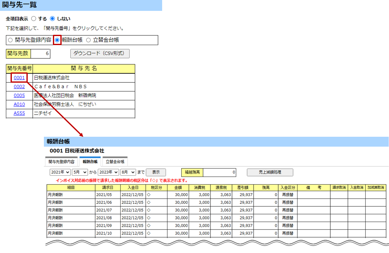Switch to the 立替金台帳 tab

click(115, 162)
